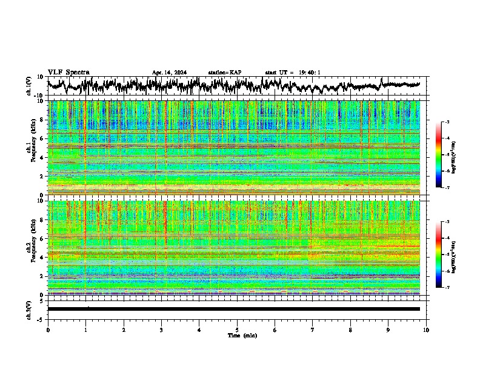Click time axis tick label "5"
Viewport: 480px width, 370px height.
(237, 330)
